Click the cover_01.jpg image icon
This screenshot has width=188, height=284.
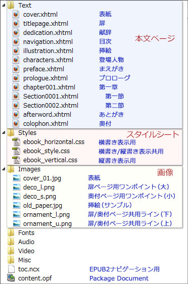(x=17, y=178)
